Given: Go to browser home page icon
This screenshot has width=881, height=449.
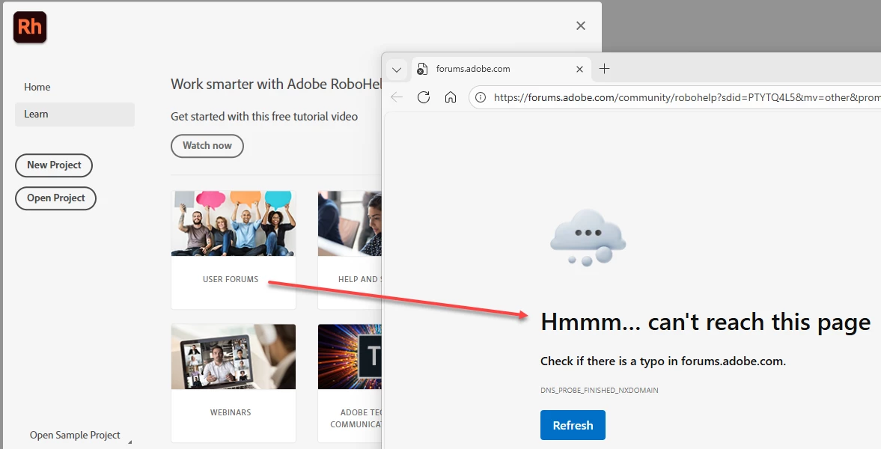Looking at the screenshot, I should [451, 97].
